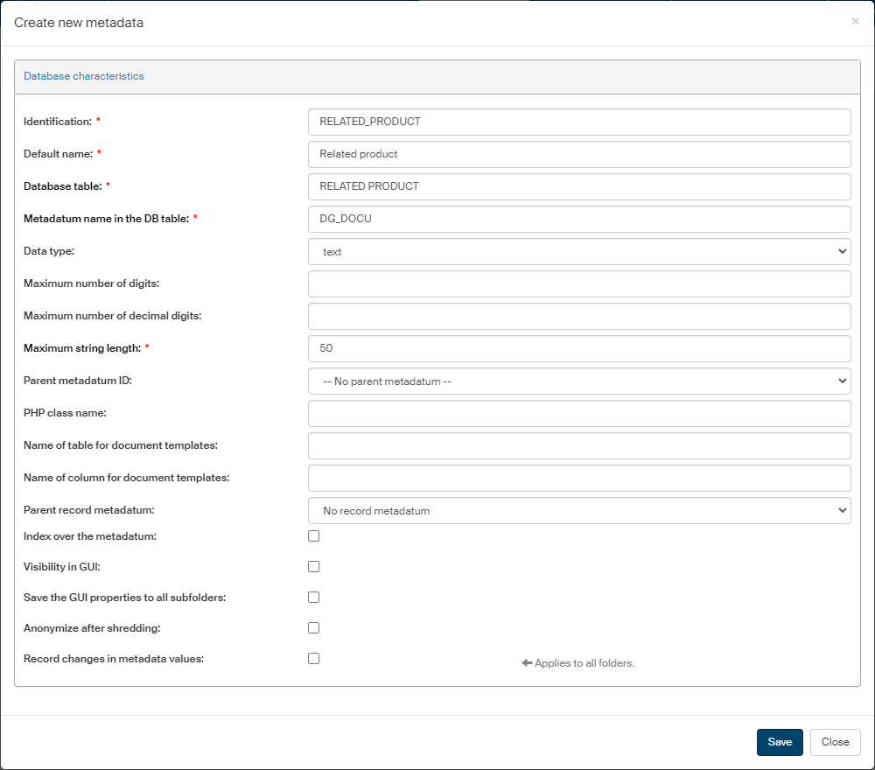Viewport: 875px width, 770px height.
Task: Click the Close button
Action: [x=835, y=742]
